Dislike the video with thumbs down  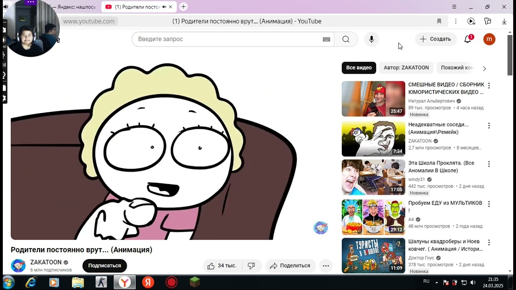point(252,266)
